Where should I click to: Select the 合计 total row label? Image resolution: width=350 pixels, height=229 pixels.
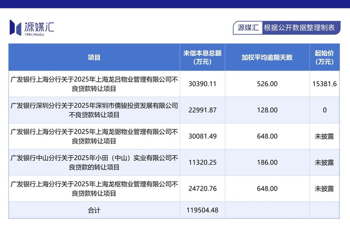(x=94, y=210)
